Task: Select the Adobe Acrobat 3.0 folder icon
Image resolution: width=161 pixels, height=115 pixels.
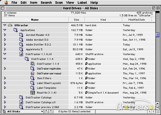Action: [21, 40]
